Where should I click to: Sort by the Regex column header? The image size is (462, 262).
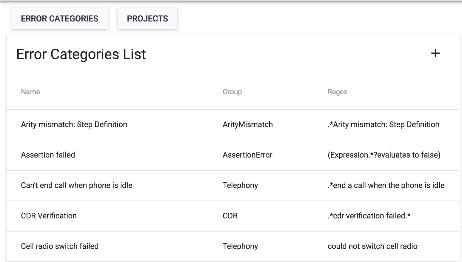337,92
